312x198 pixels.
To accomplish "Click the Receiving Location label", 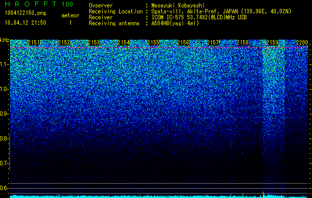I will pyautogui.click(x=116, y=11).
